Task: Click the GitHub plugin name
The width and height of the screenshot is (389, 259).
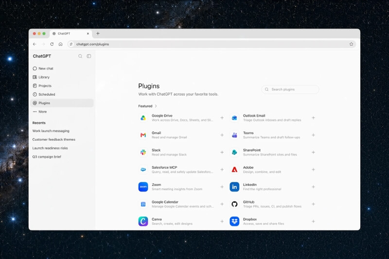Action: coord(248,202)
